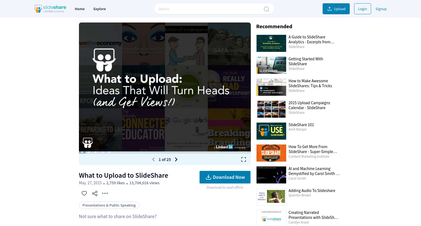Click 'Download to read offline' text
The width and height of the screenshot is (421, 226).
[x=225, y=188]
